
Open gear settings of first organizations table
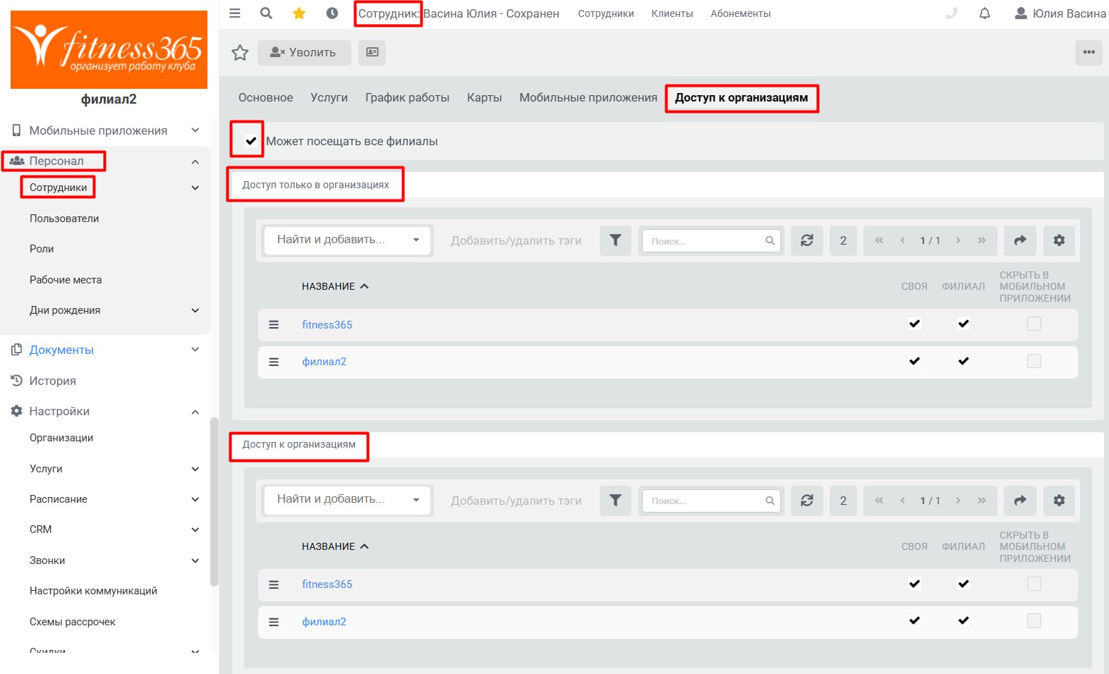pyautogui.click(x=1059, y=240)
